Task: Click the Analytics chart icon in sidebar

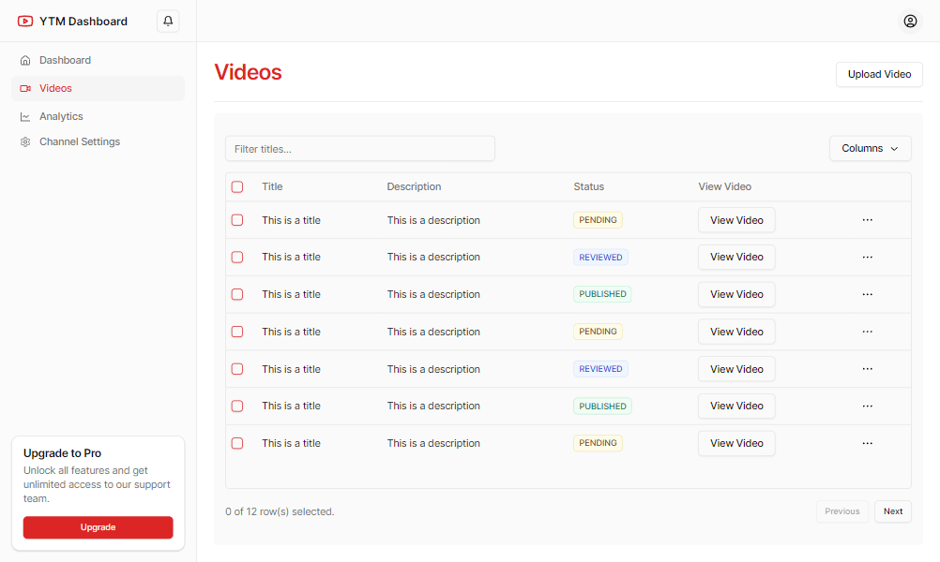Action: [x=25, y=116]
